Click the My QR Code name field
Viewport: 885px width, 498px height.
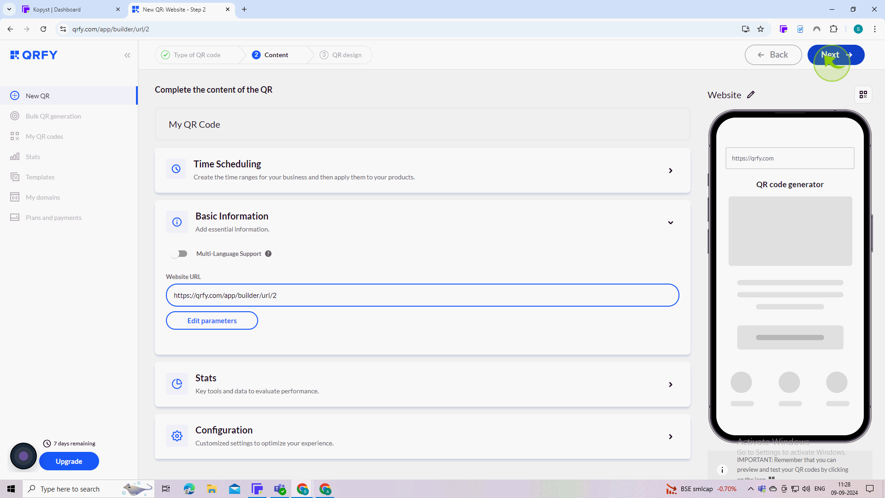pos(422,125)
